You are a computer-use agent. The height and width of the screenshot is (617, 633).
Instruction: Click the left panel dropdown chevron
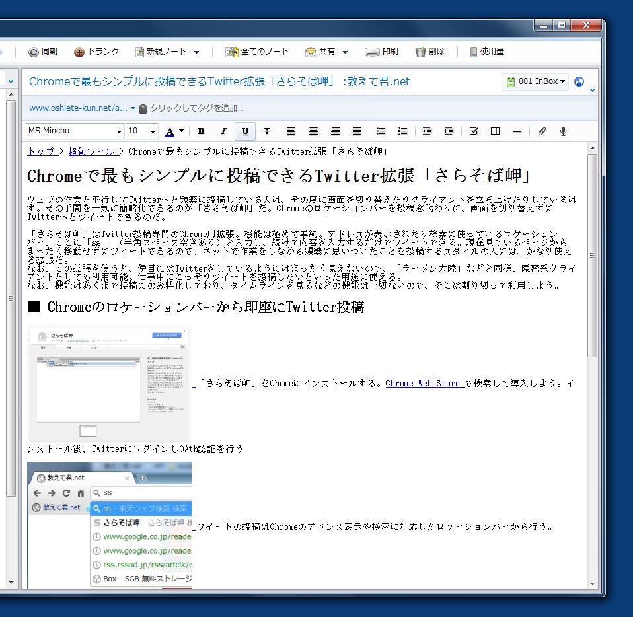(11, 81)
